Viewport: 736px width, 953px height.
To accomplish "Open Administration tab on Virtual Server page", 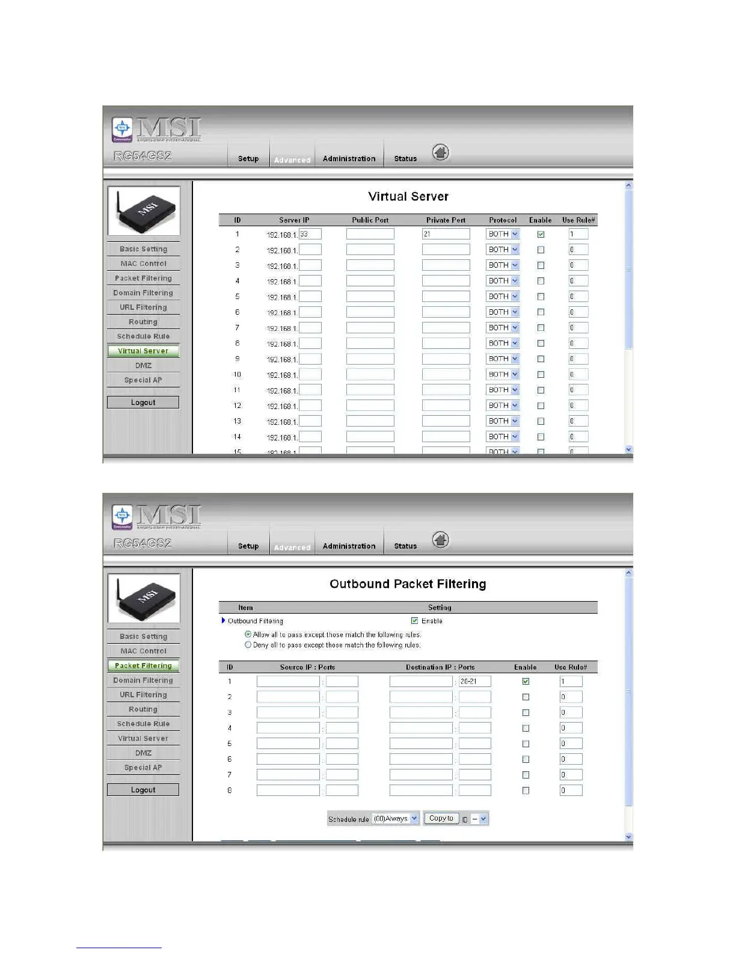I will (x=349, y=159).
